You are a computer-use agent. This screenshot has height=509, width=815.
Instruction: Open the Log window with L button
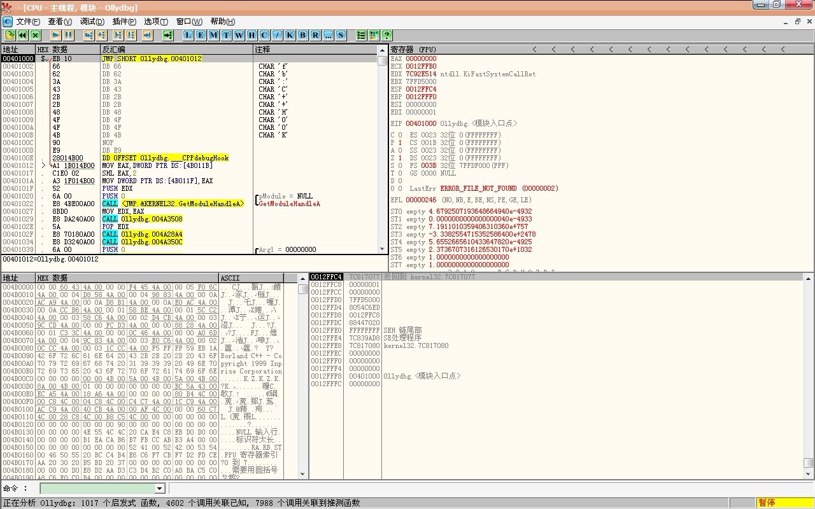click(x=188, y=35)
